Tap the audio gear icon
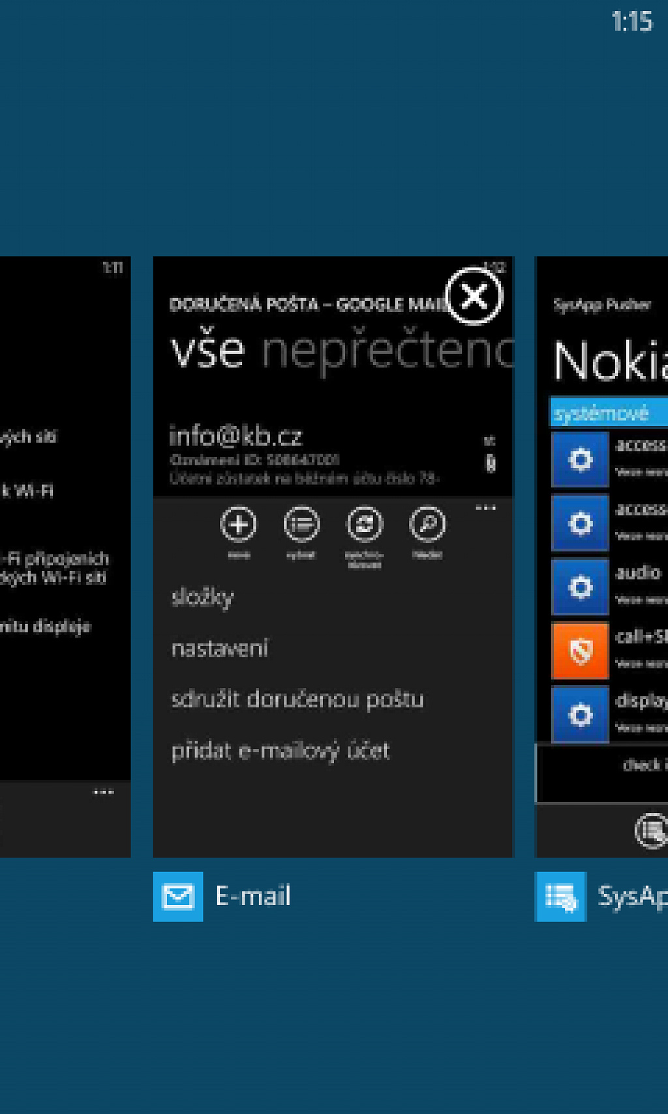 click(580, 587)
